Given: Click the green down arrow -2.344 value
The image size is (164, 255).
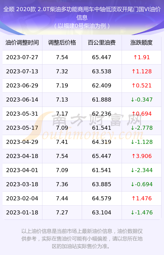Looking at the screenshot, I should click(142, 170).
